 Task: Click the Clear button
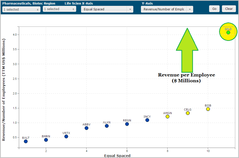[x=229, y=9]
